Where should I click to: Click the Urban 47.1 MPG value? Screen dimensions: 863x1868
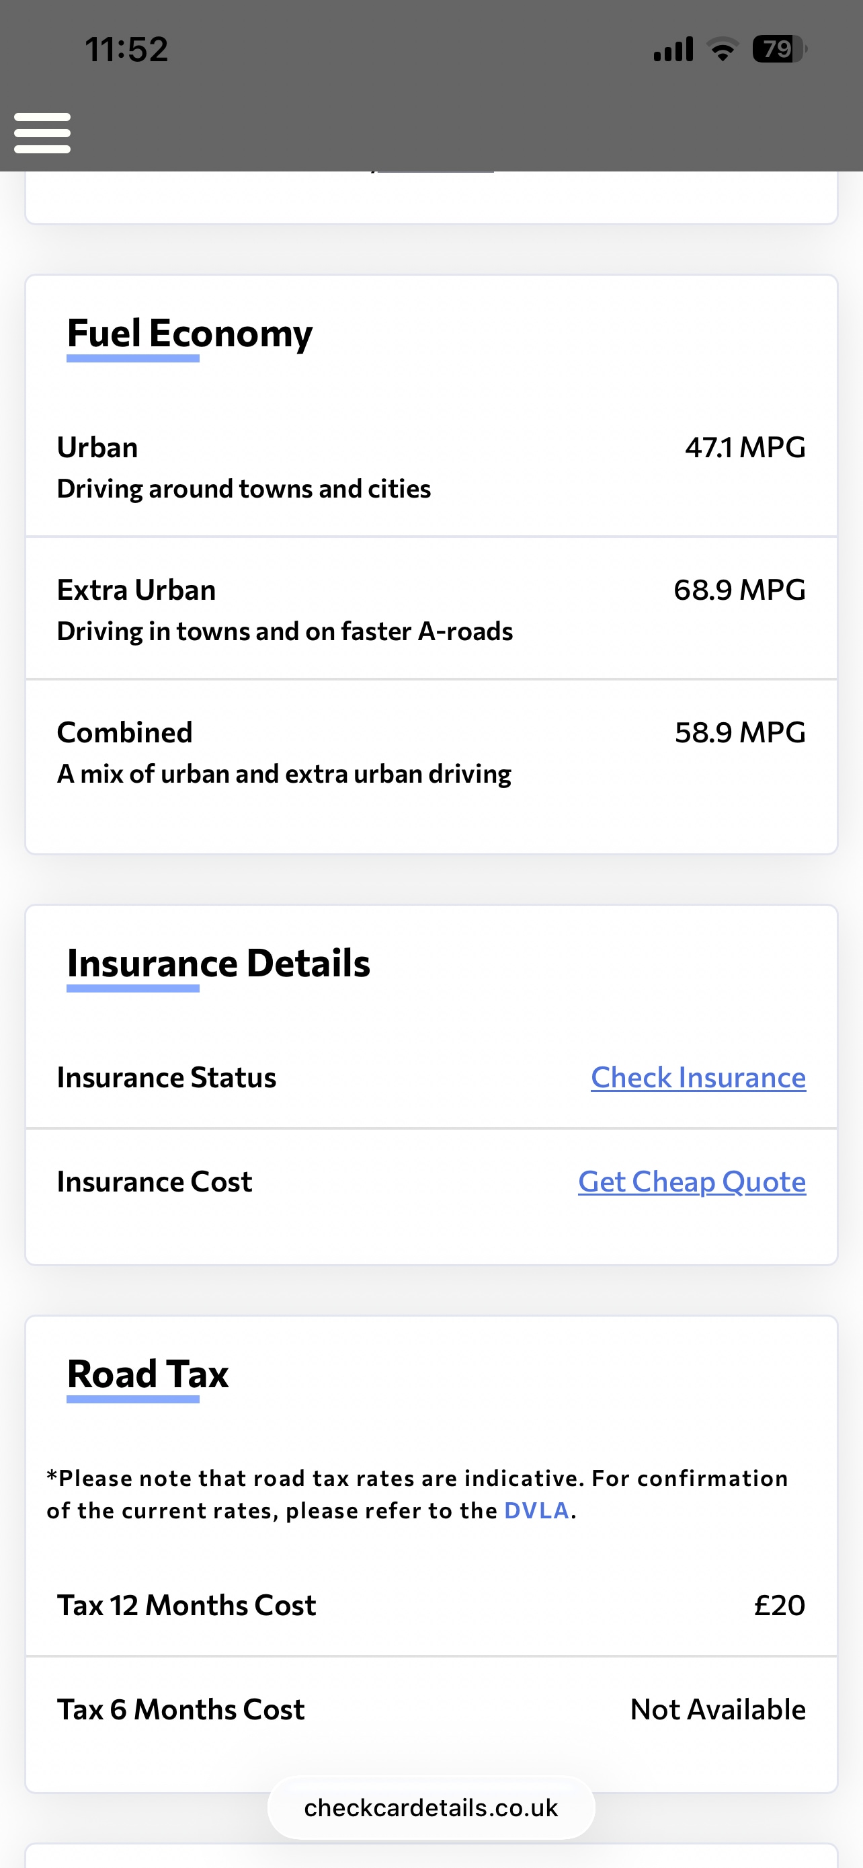[745, 447]
